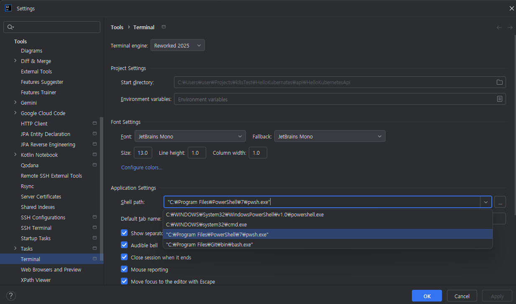Expand the Kotlin Notebook node
The width and height of the screenshot is (516, 304).
tap(15, 155)
